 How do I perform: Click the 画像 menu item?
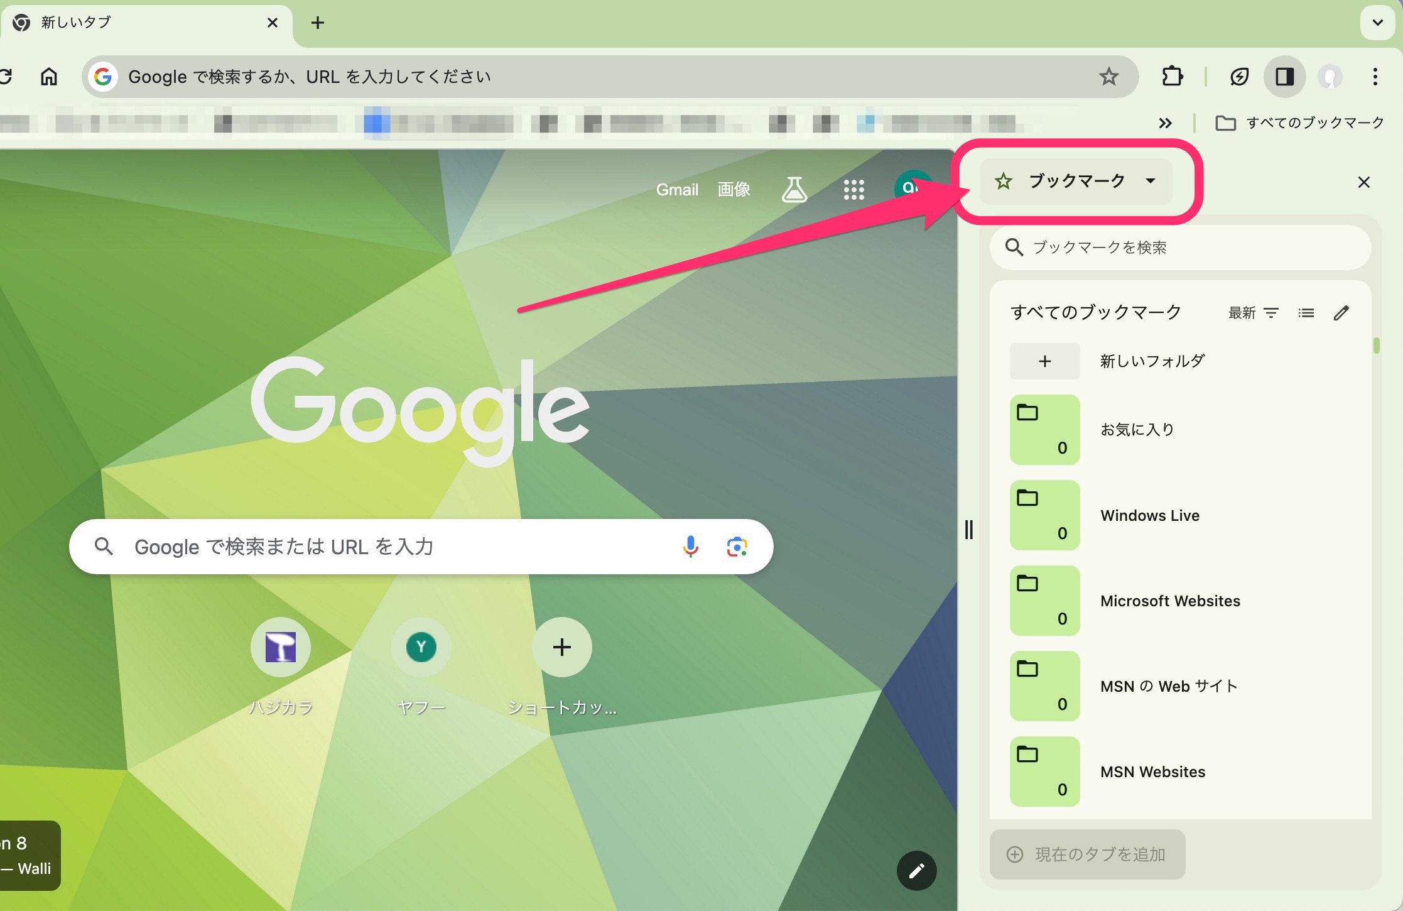pos(735,189)
